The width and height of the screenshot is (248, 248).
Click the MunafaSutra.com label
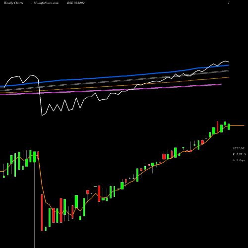coord(46,3)
